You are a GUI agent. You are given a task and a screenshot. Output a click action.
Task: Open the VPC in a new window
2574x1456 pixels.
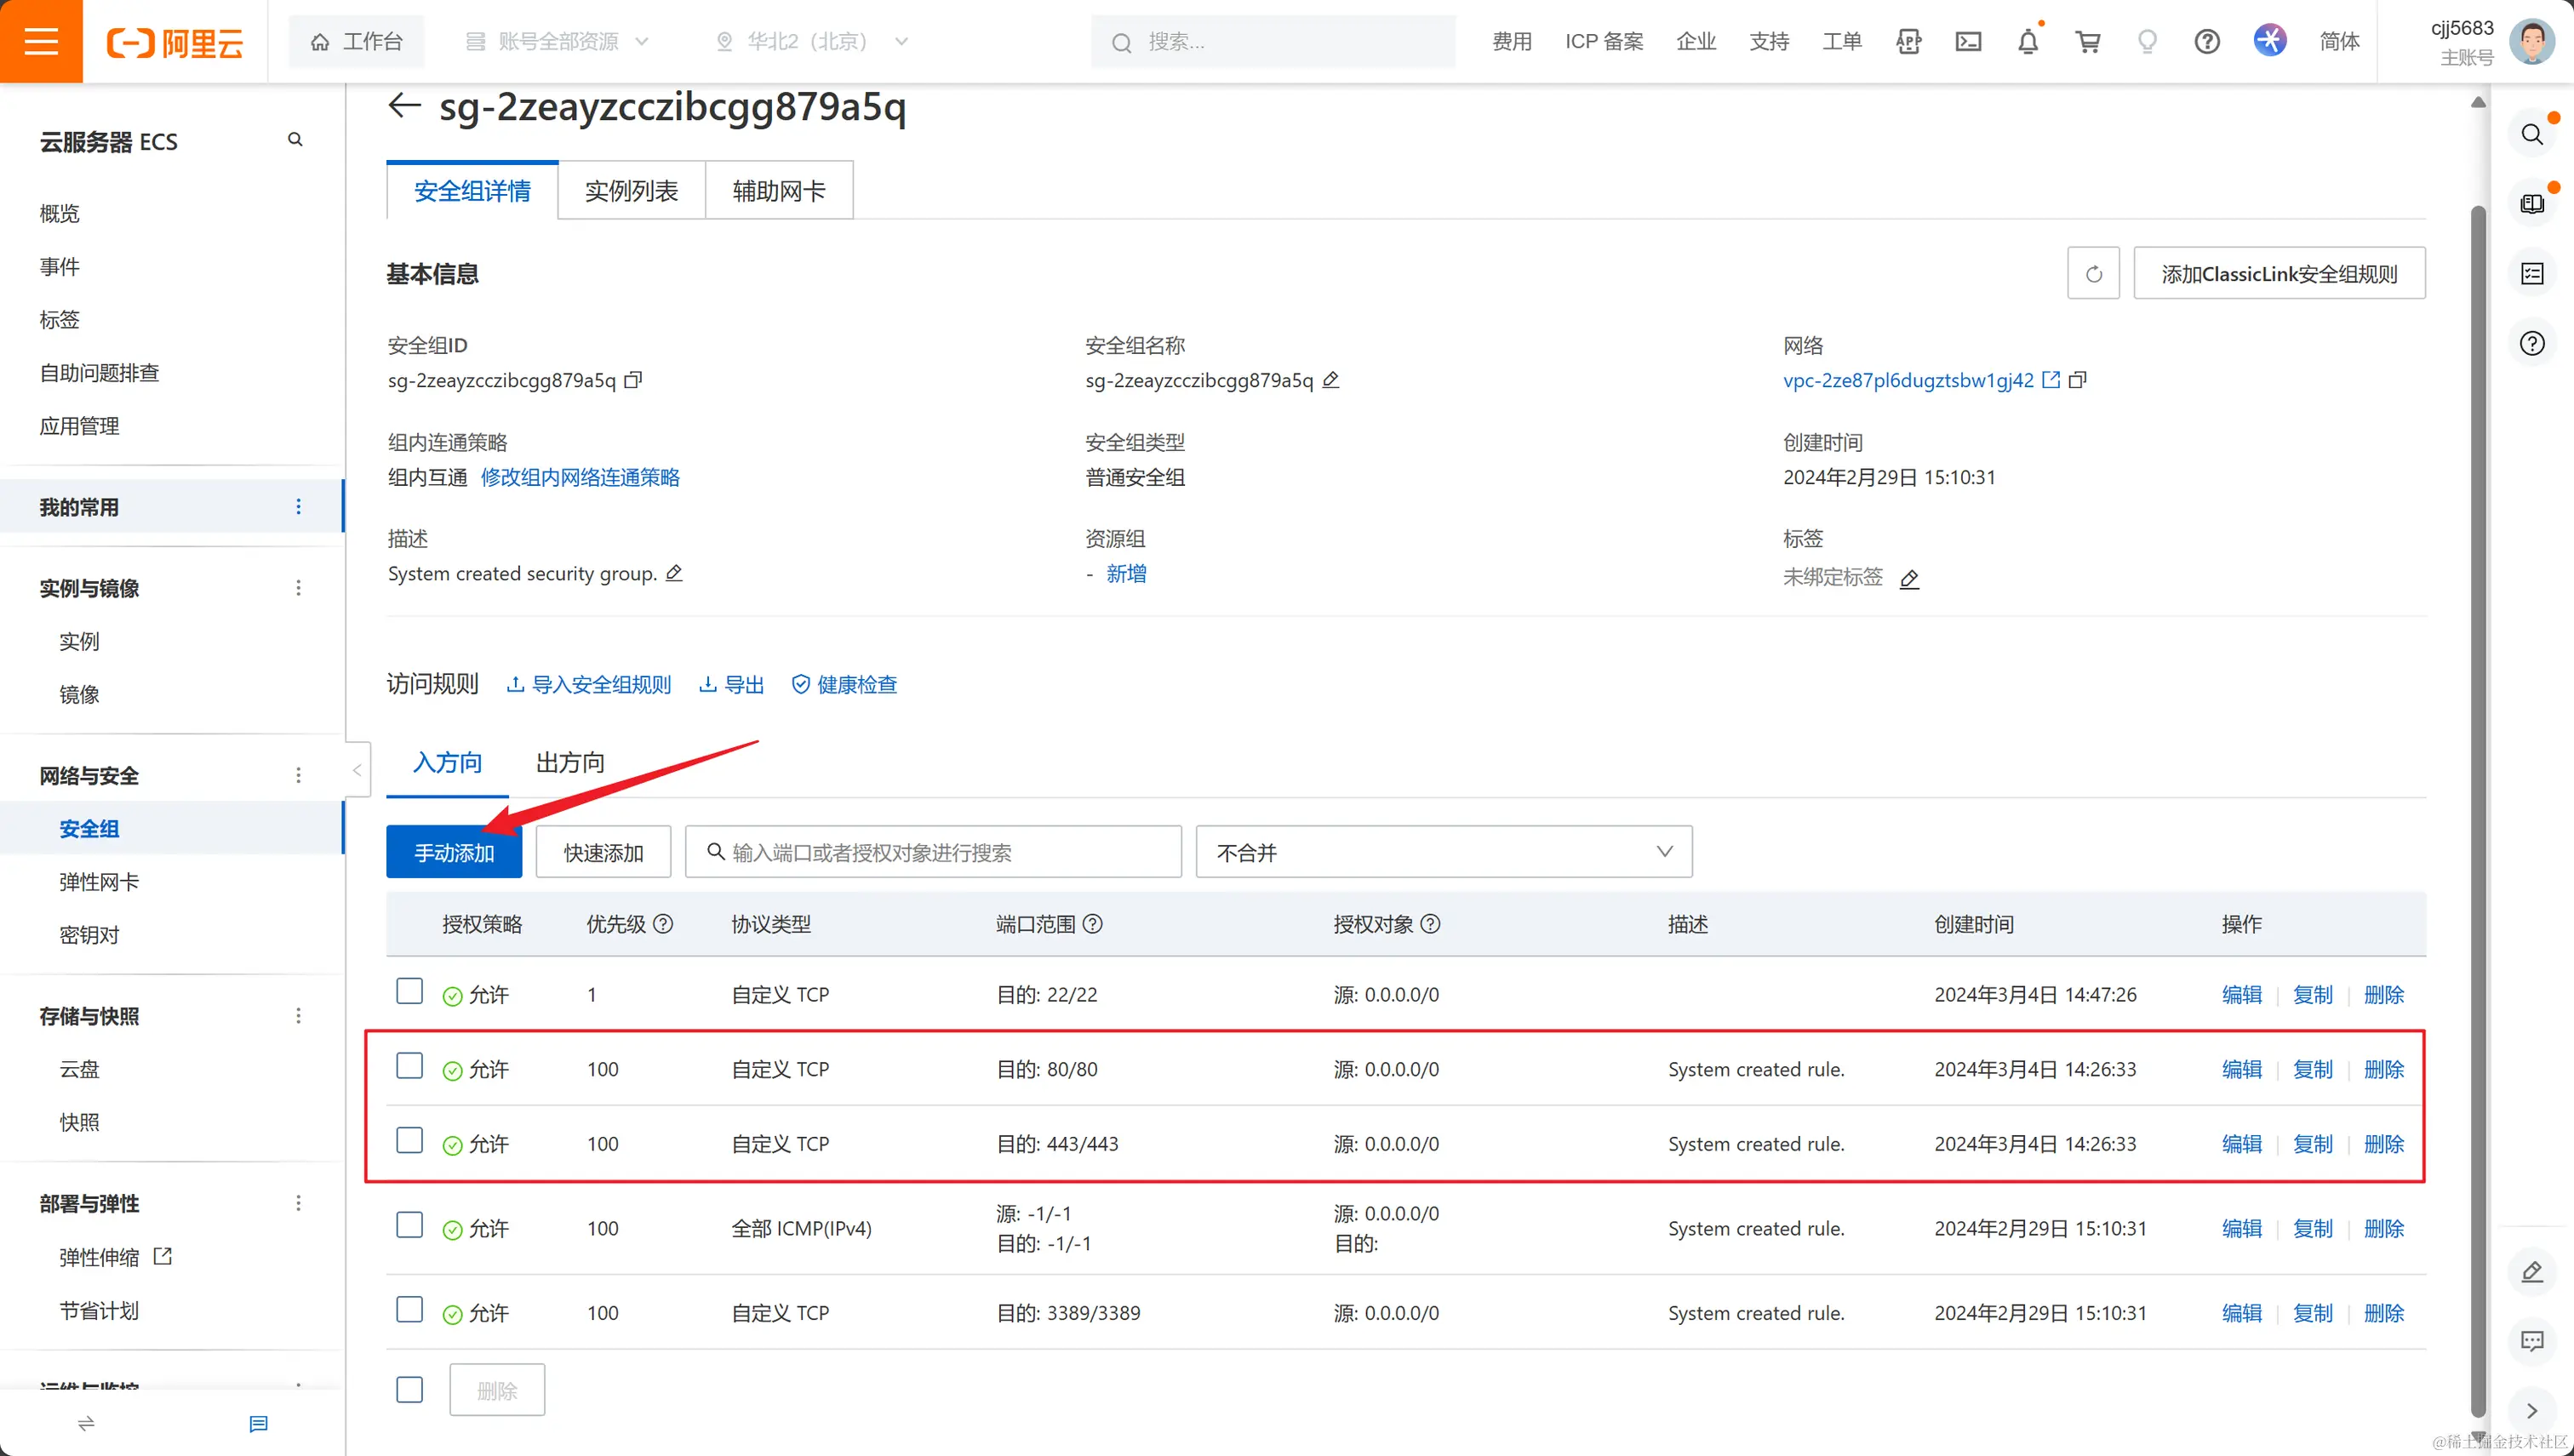point(2051,380)
